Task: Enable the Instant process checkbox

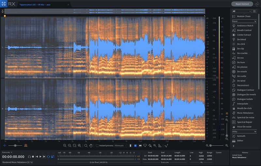Action: (97, 146)
